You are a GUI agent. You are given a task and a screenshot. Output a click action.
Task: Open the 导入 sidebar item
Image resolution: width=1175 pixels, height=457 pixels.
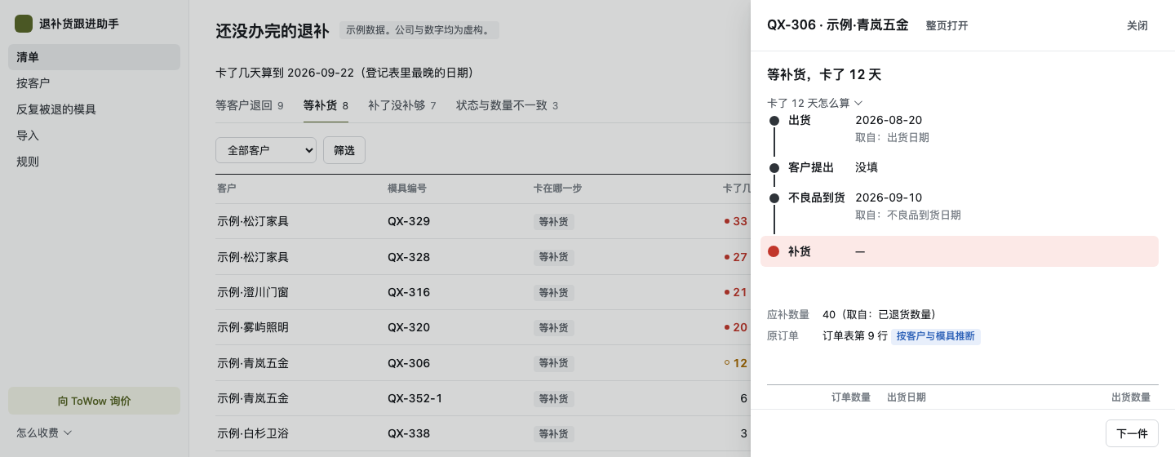[94, 135]
